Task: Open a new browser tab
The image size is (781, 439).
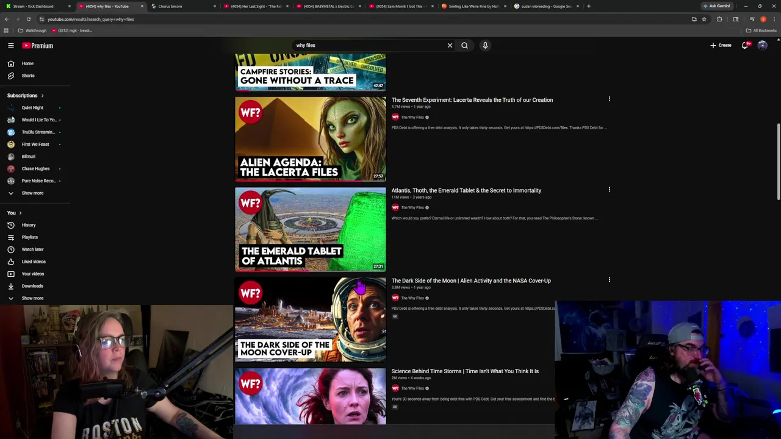Action: 588,6
